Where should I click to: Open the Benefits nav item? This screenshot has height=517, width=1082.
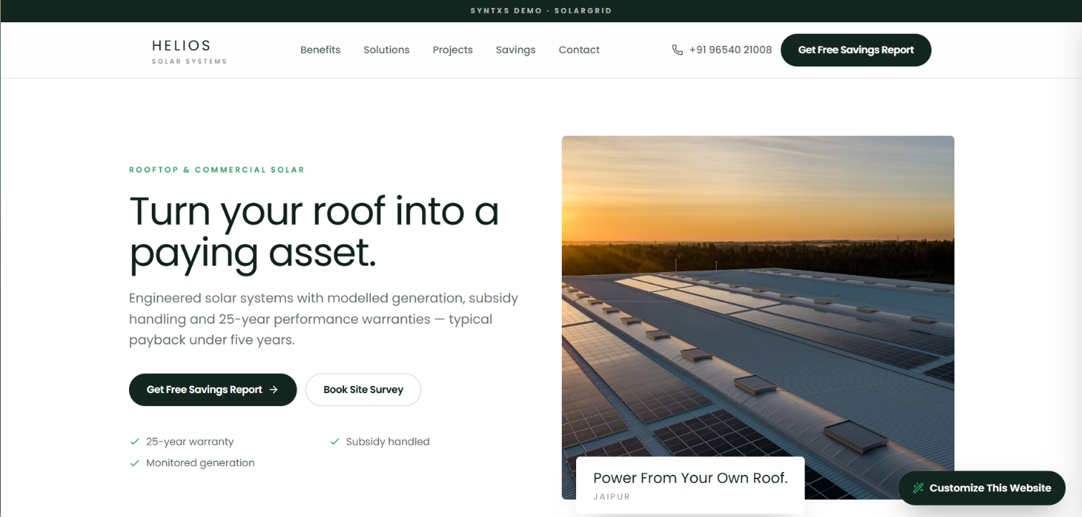click(320, 50)
